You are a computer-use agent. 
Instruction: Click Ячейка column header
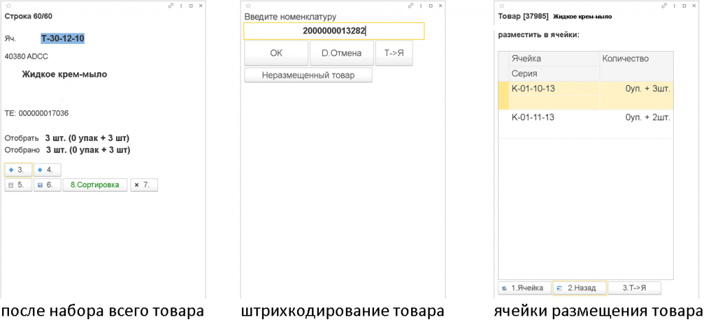554,59
